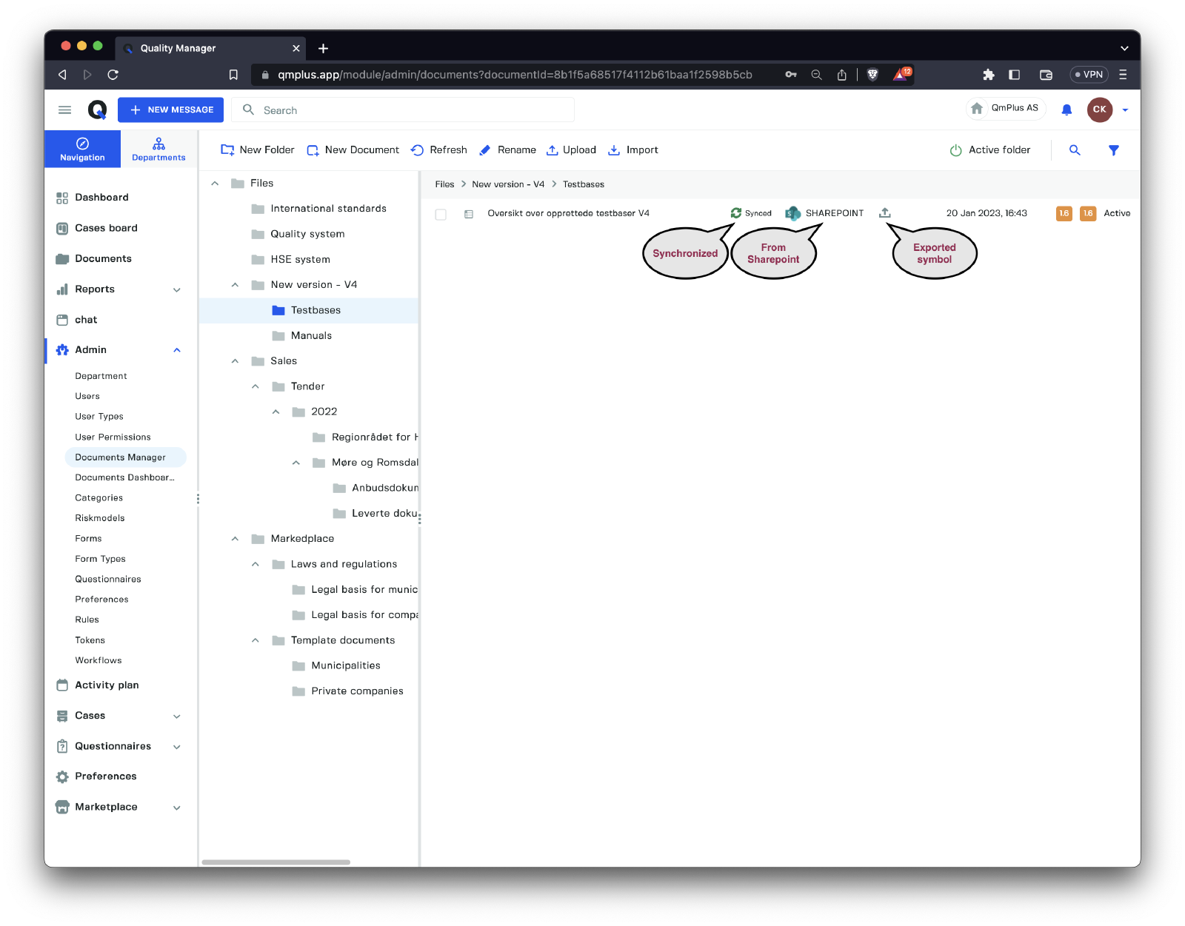Check the Oversikt over opprettede testbaser checkbox
The image size is (1185, 926).
(x=441, y=215)
